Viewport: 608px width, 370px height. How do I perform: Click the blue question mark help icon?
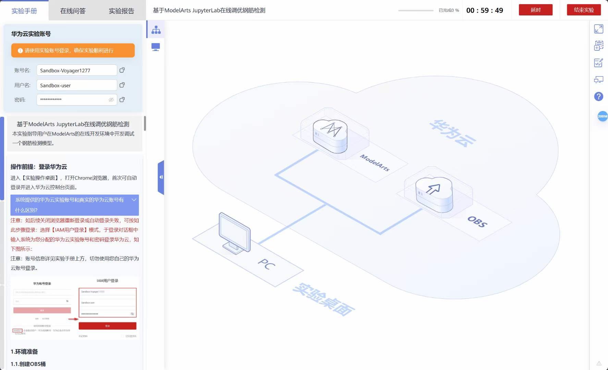point(598,97)
